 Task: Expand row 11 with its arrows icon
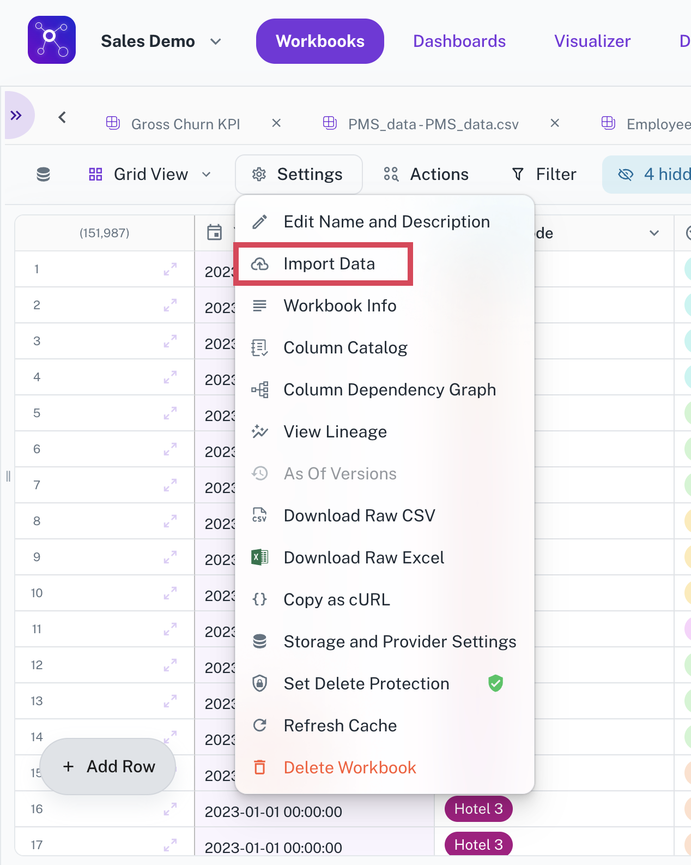click(x=170, y=629)
